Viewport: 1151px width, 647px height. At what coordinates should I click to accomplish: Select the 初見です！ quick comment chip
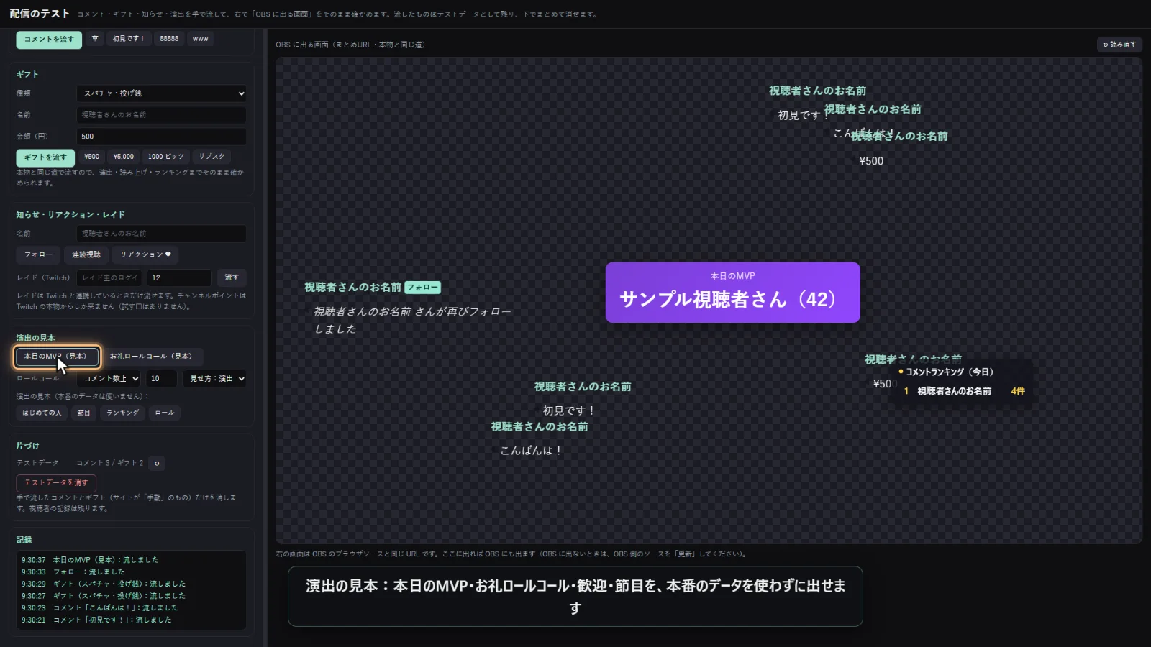tap(128, 39)
